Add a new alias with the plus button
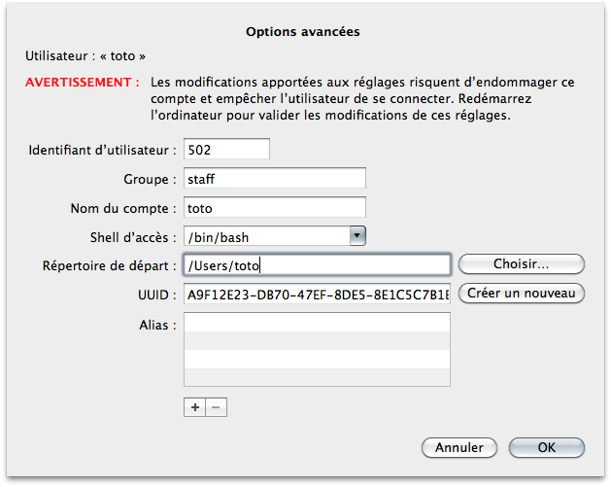This screenshot has height=487, width=611. [x=195, y=407]
